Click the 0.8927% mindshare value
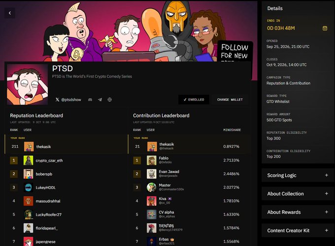Screen dimensions: 335x246 (231, 146)
